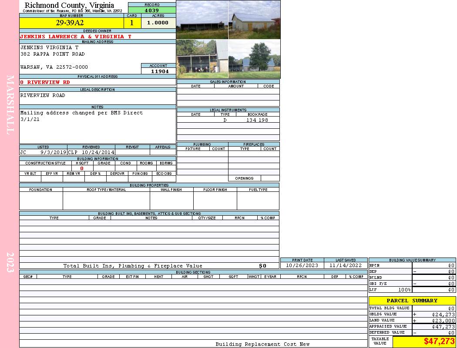
Task: Click the print date 10/26/2023
Action: pos(302,265)
